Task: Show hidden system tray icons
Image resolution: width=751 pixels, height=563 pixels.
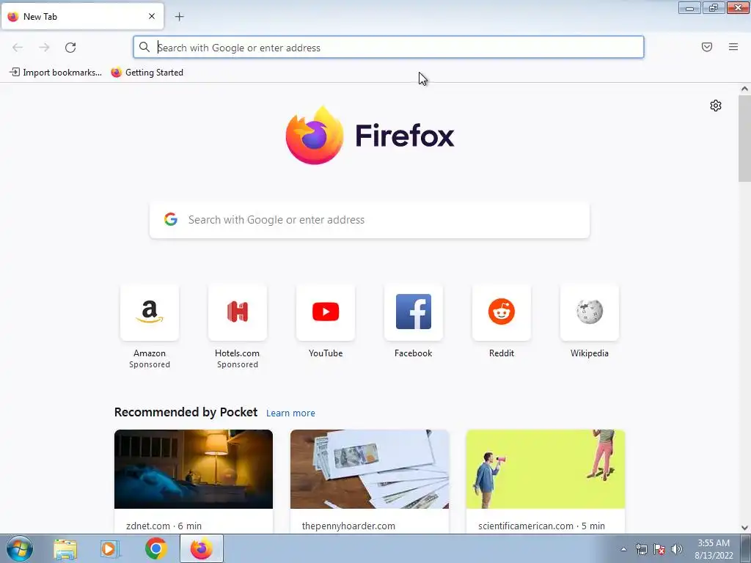Action: 623,549
